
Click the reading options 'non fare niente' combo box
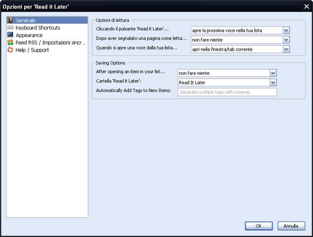240,40
